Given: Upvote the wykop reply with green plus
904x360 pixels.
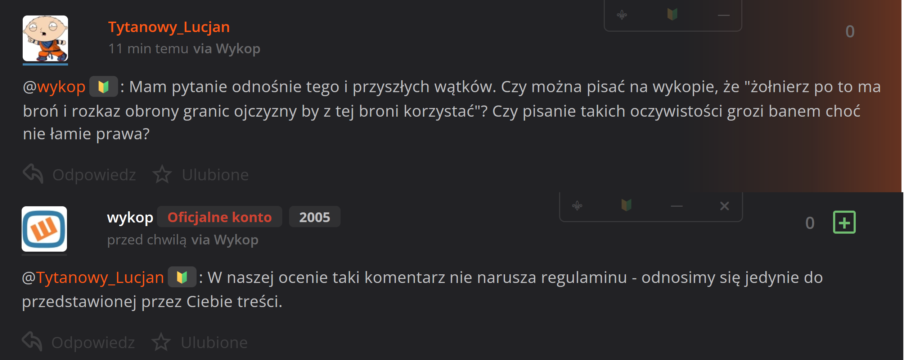Looking at the screenshot, I should click(x=844, y=222).
